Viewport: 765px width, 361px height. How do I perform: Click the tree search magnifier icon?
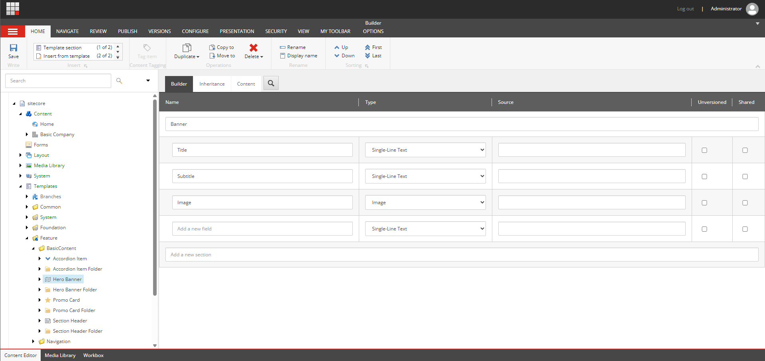[x=119, y=81]
